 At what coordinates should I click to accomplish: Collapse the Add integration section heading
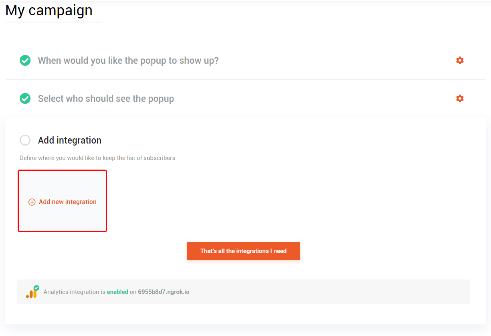(70, 140)
